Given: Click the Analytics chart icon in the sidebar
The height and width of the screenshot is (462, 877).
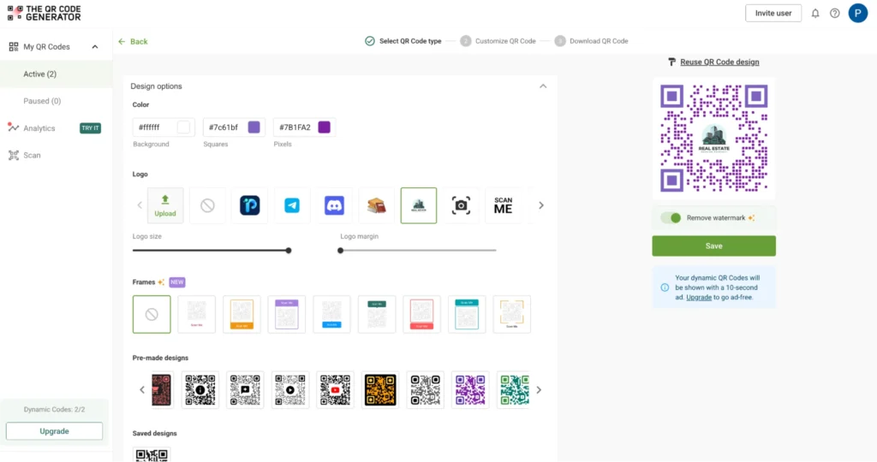Looking at the screenshot, I should point(14,127).
